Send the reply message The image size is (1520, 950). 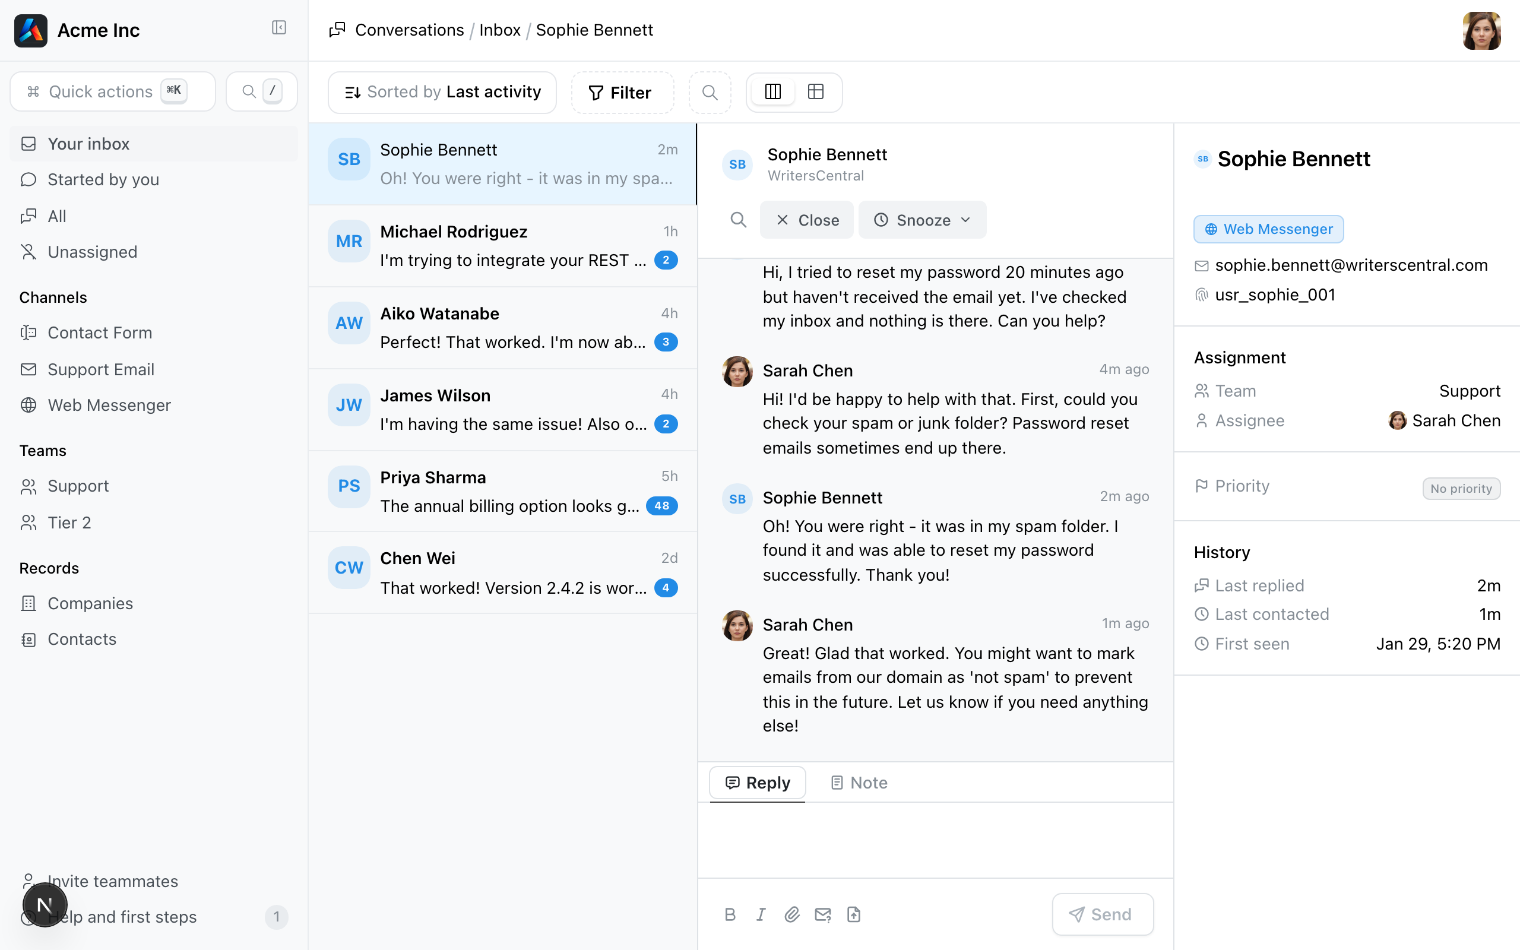click(x=1103, y=914)
